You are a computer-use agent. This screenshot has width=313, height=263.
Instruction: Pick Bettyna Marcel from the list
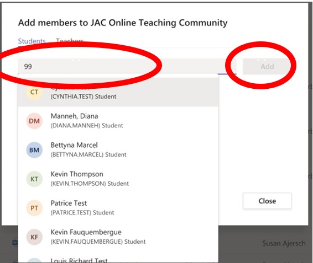[118, 150]
